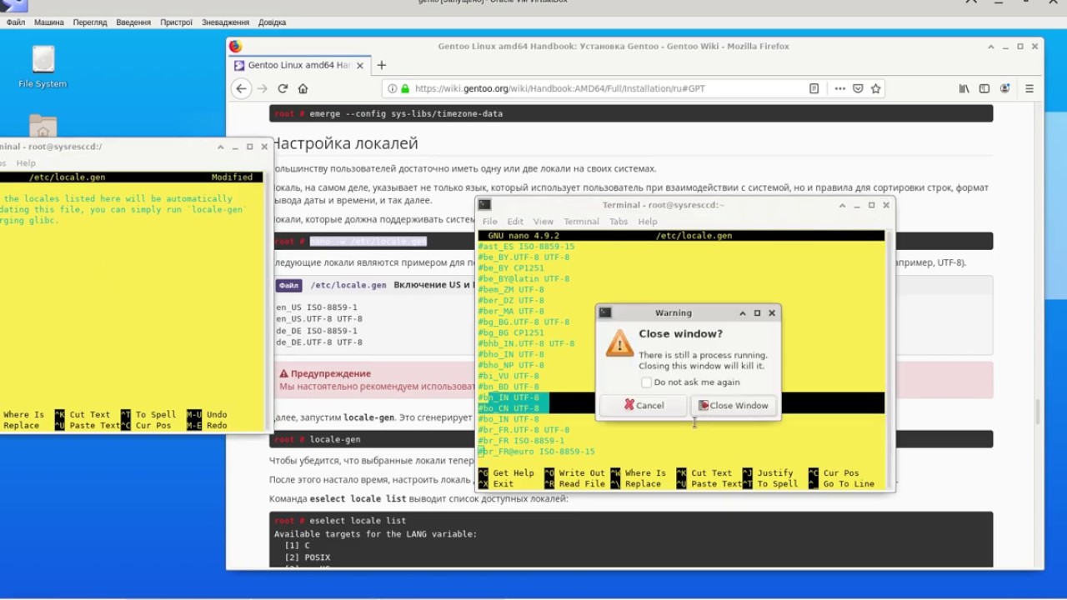
Task: Open Terminal menu in front terminal
Action: click(581, 222)
